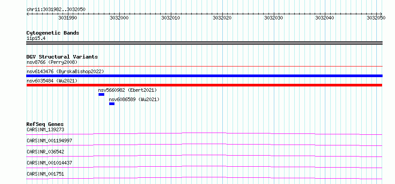Click the right arrowhead of the ruler

(381, 14)
